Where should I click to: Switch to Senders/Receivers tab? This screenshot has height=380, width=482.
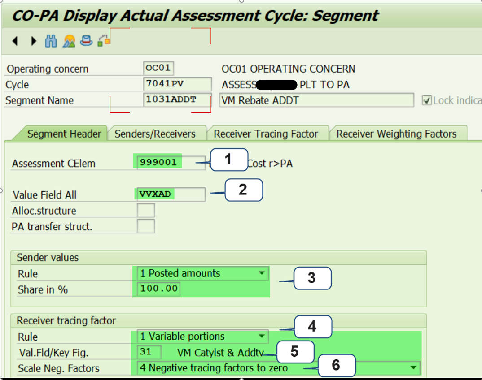click(155, 134)
